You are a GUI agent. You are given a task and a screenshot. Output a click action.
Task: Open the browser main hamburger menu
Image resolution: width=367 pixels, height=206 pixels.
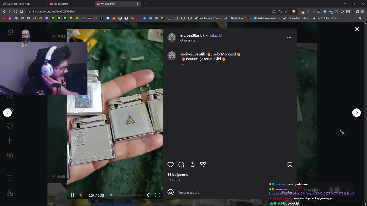pyautogui.click(x=363, y=11)
